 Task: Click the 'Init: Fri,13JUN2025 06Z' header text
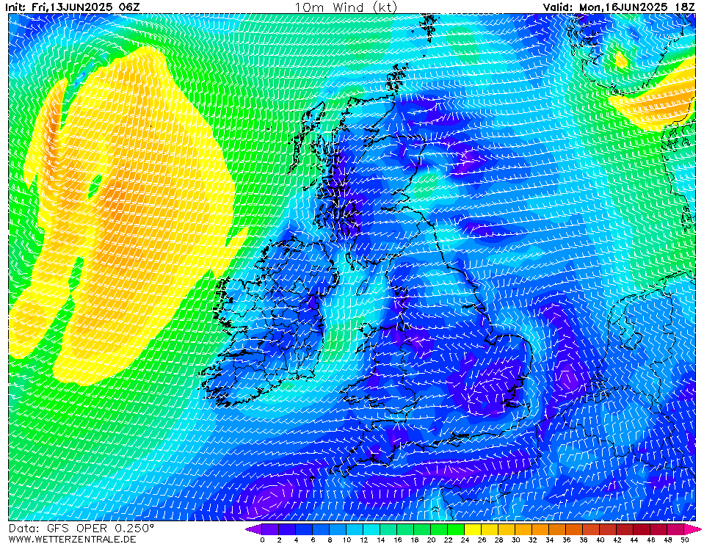click(73, 7)
